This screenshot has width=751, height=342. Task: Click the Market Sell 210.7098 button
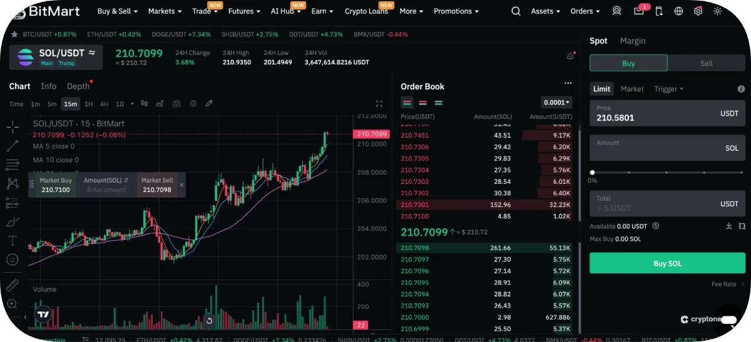pyautogui.click(x=157, y=185)
